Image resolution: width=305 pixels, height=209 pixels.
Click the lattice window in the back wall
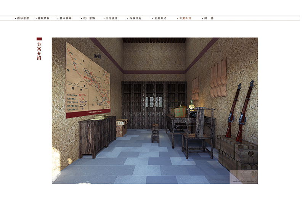tap(154, 102)
